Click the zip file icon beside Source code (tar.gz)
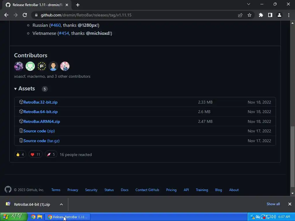Screen dimensions: 295x221 click(21, 140)
